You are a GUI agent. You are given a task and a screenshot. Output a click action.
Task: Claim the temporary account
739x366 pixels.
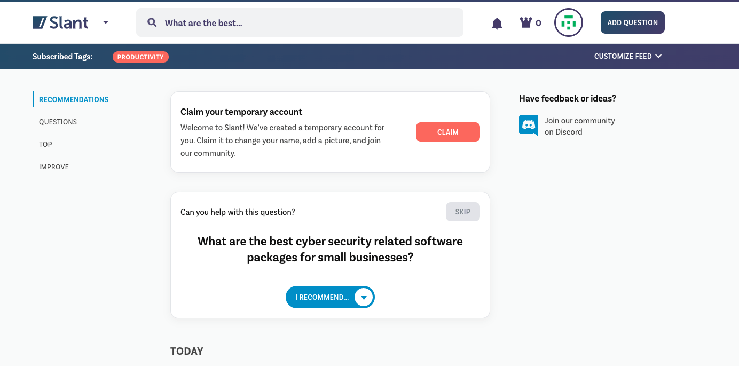447,132
